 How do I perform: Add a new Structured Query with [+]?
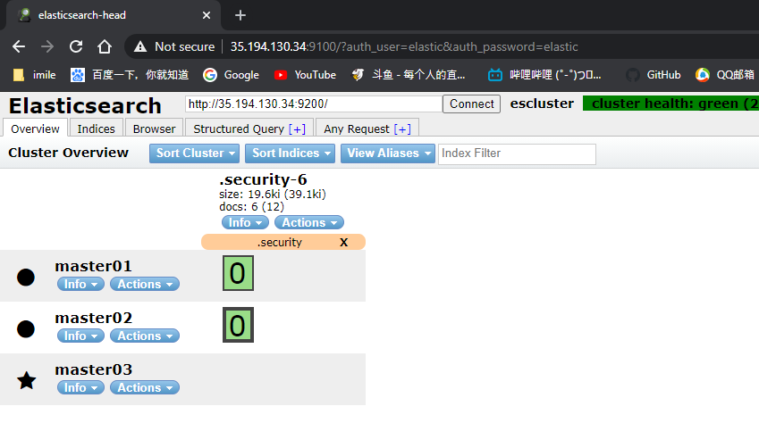pyautogui.click(x=297, y=129)
